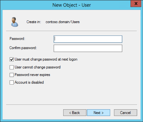Click the 'Account is disabled' label text

point(29,82)
